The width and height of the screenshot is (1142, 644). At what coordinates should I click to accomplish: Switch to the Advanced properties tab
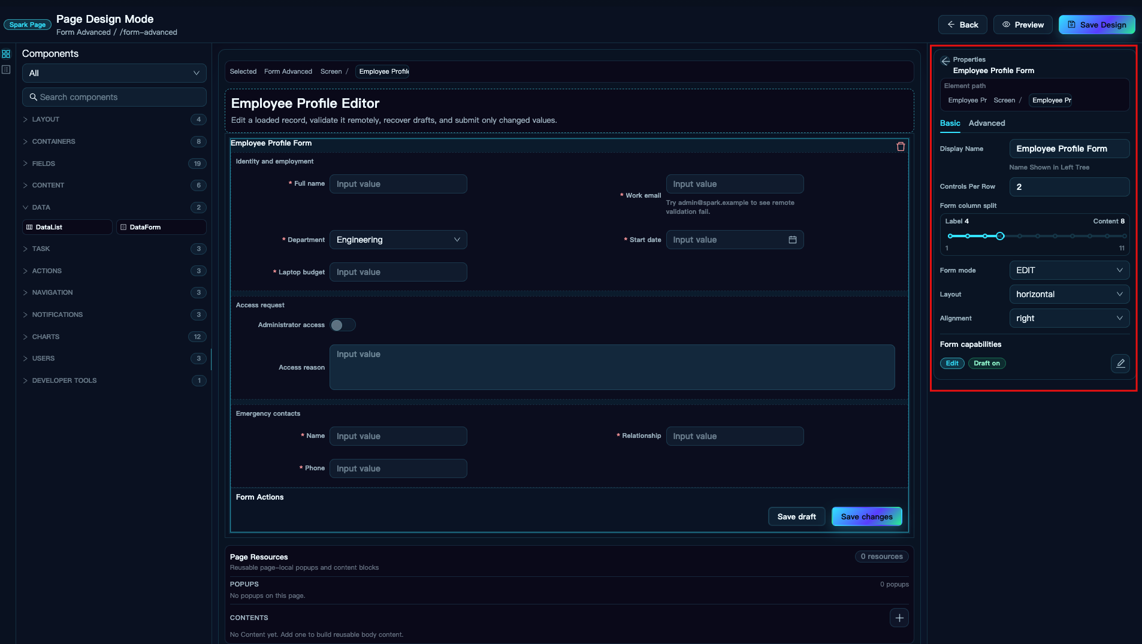[987, 123]
